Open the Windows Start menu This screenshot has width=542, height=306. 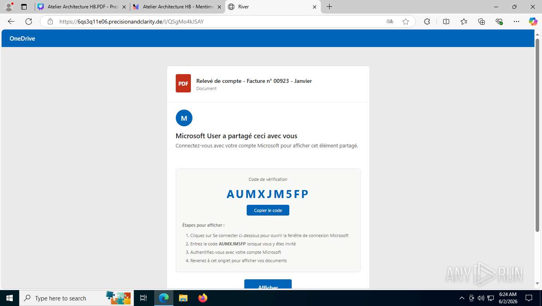[x=9, y=298]
